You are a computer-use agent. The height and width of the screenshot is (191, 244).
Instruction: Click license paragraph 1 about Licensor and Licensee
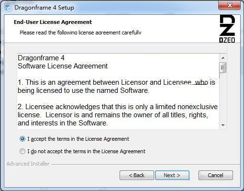[x=116, y=86]
